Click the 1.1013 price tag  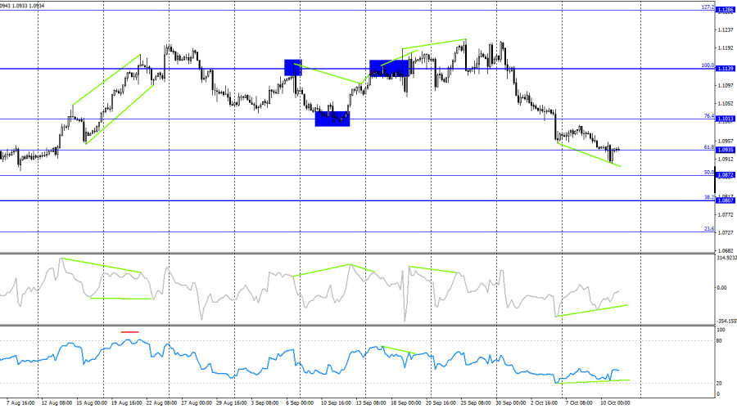point(725,119)
